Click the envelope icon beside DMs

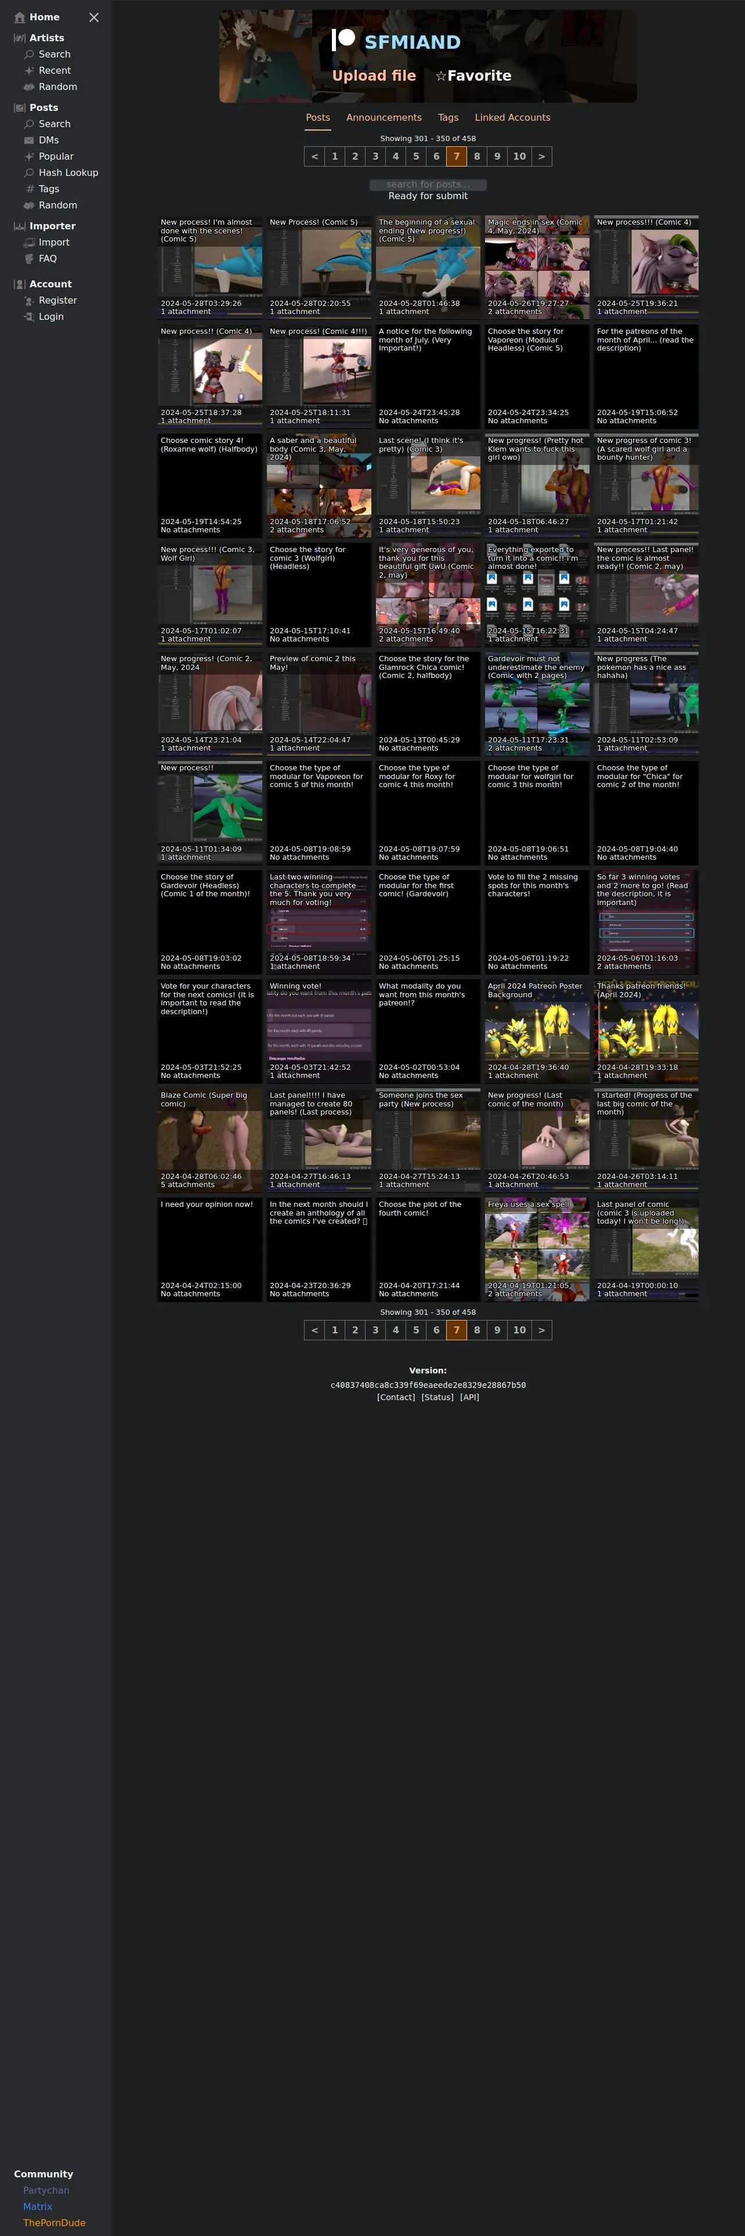(x=30, y=140)
